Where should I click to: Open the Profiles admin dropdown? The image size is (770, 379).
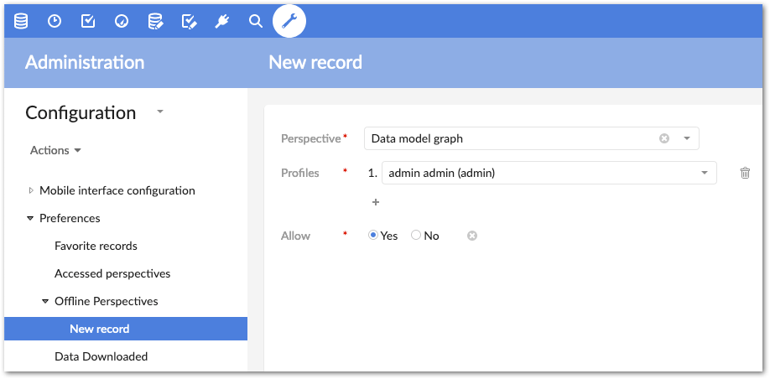pyautogui.click(x=705, y=173)
